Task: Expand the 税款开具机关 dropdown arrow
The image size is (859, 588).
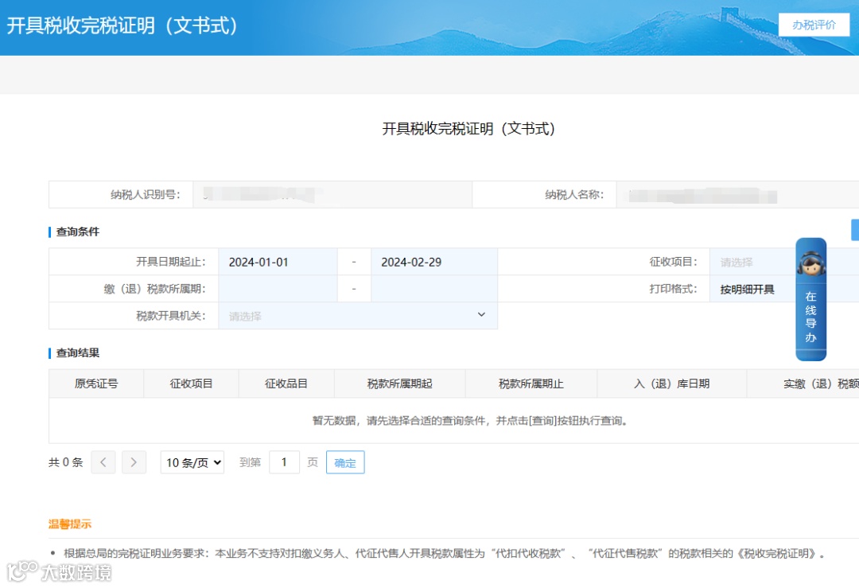Action: pyautogui.click(x=481, y=315)
